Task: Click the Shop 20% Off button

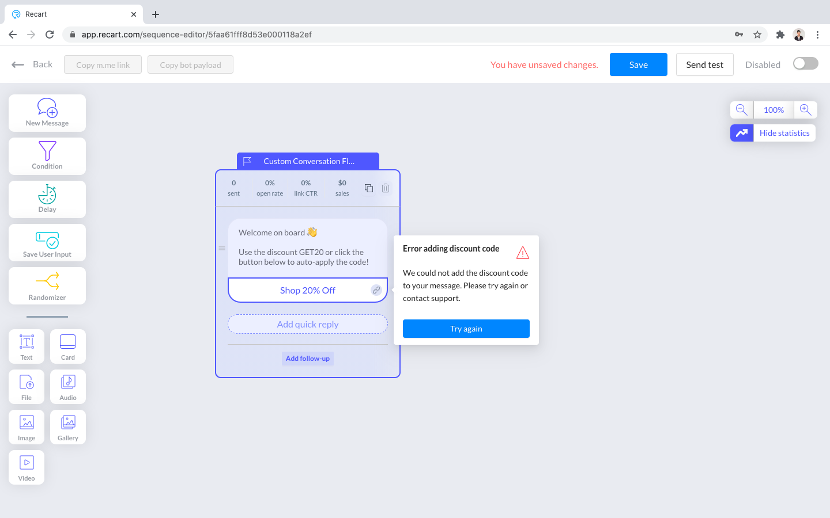Action: (308, 290)
